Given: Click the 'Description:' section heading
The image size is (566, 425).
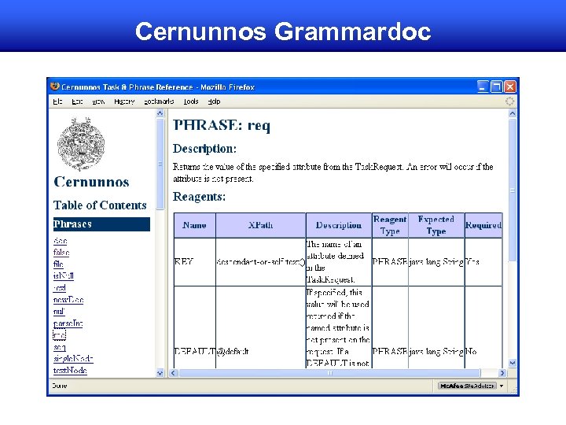Looking at the screenshot, I should tap(204, 149).
